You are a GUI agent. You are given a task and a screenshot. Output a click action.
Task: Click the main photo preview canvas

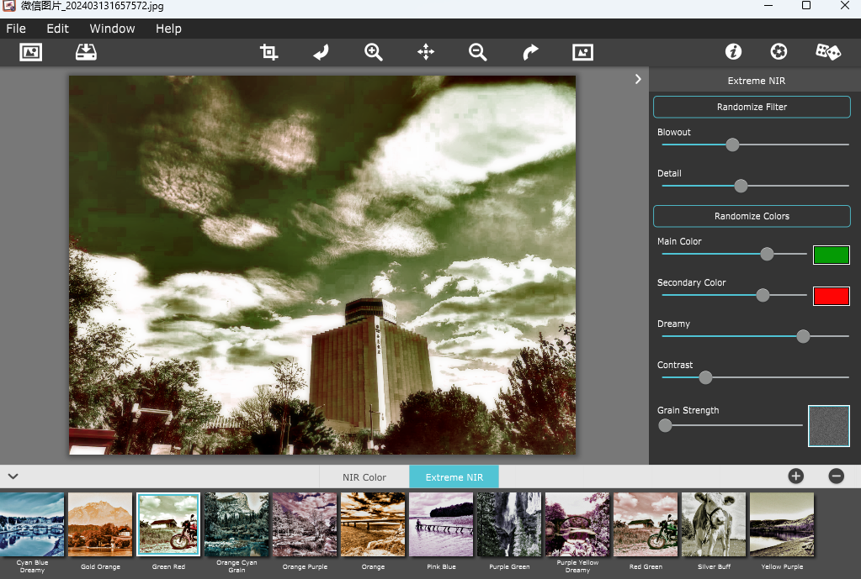point(322,265)
